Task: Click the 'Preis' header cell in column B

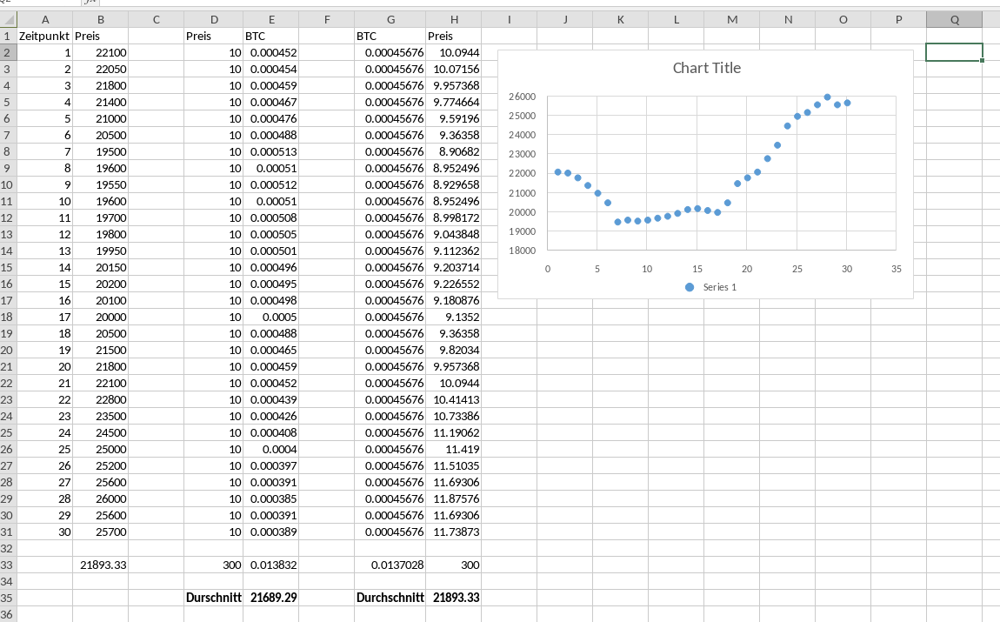Action: tap(101, 36)
